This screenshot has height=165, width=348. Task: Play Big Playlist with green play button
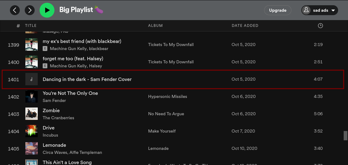[47, 10]
